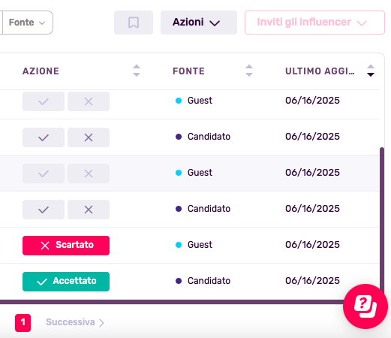Select page 1 in pagination

pos(23,323)
